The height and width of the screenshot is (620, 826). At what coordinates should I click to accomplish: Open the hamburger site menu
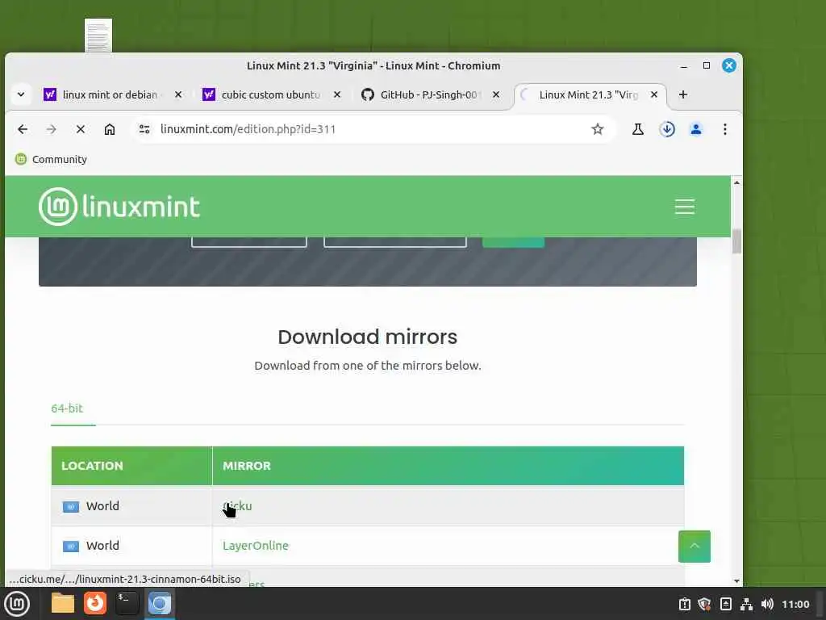point(684,206)
